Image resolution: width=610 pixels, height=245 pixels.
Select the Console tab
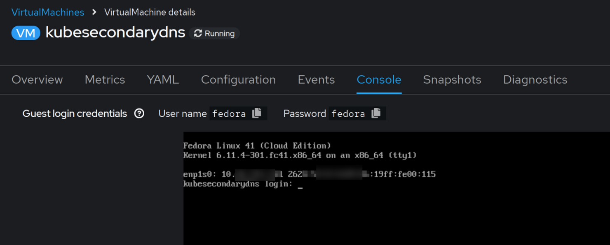(x=379, y=80)
